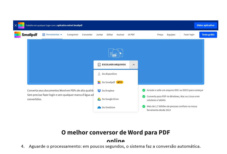Viewport: 227px width, 154px height.
Task: Click the Word to PDF documents illustration
Action: 116,53
